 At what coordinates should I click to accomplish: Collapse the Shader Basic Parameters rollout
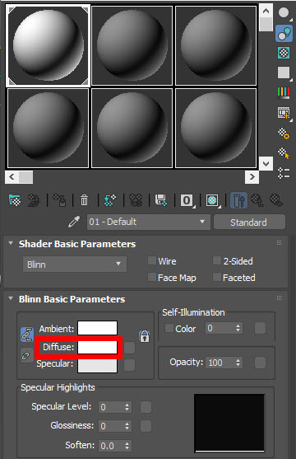tap(11, 243)
